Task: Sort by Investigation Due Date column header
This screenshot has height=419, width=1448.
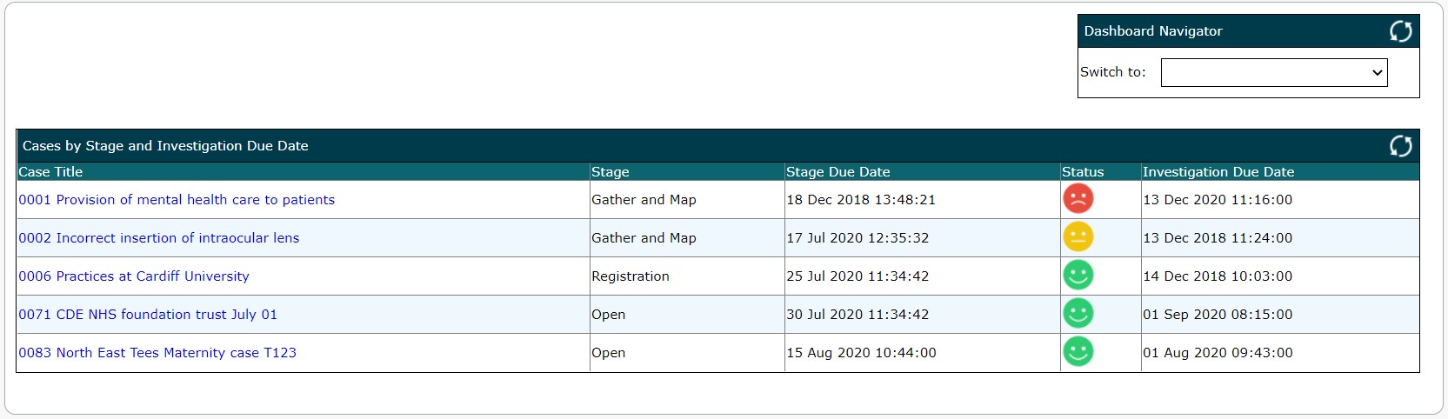Action: click(1218, 172)
